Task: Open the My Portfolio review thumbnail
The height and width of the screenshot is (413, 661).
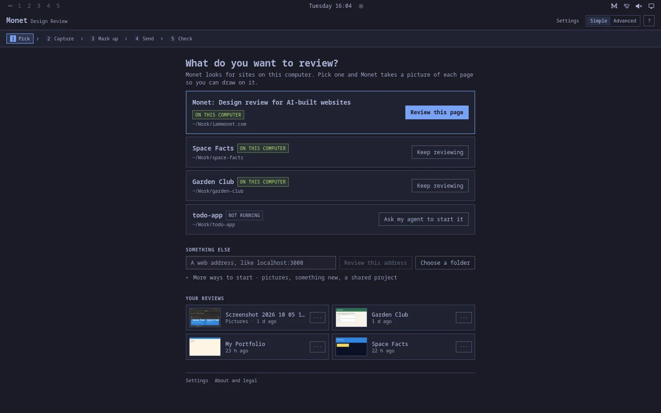Action: tap(205, 347)
